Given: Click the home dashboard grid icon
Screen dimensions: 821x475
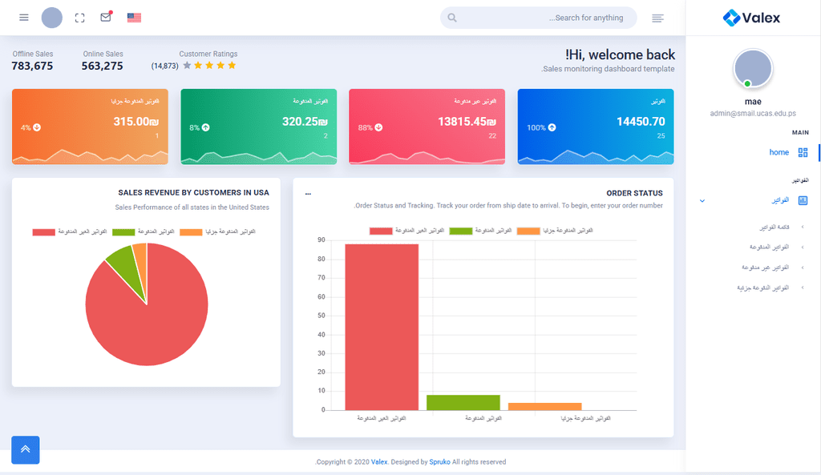Looking at the screenshot, I should pos(803,152).
